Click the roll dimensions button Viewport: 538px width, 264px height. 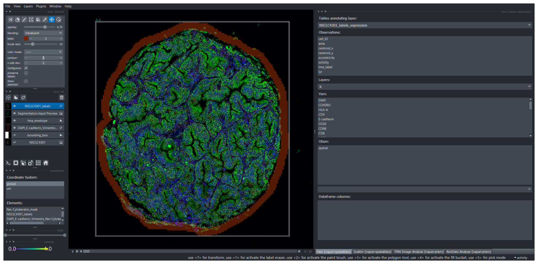click(23, 163)
